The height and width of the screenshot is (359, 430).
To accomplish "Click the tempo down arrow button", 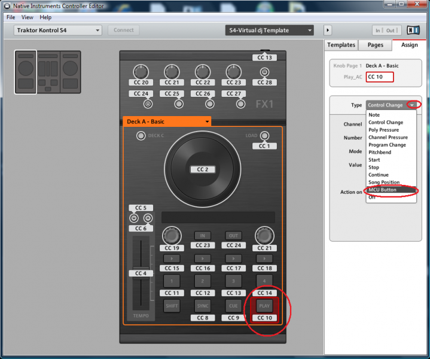I will click(x=134, y=218).
